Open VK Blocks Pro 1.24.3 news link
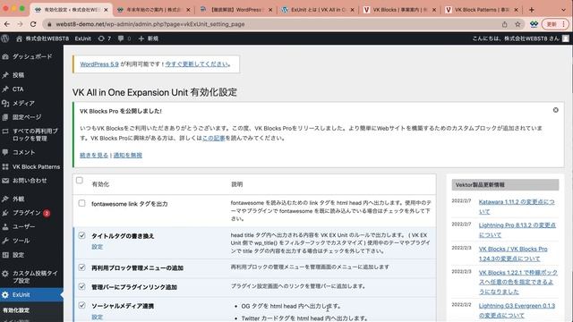573x322 pixels. click(x=513, y=254)
